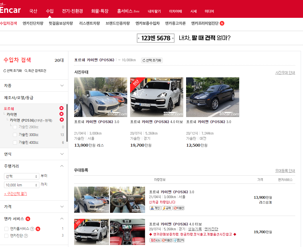The image size is (303, 247).
Task: Open the 수입 menu
Action: (50, 11)
